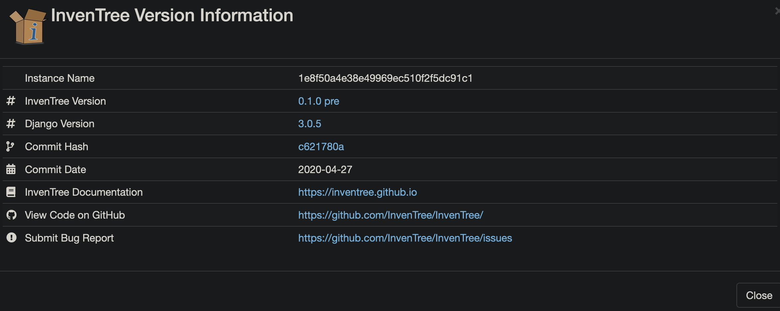Click the GitHub cat icon
Screen dimensions: 780x311
[12, 215]
